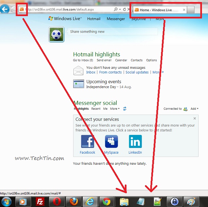
Task: Click the soccer ball profile picture
Action: click(56, 34)
